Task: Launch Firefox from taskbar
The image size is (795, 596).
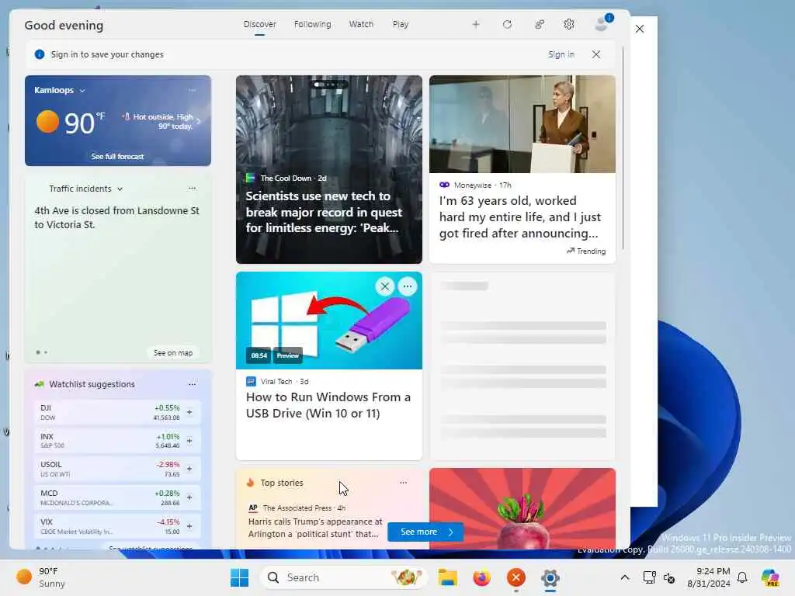Action: pos(481,577)
